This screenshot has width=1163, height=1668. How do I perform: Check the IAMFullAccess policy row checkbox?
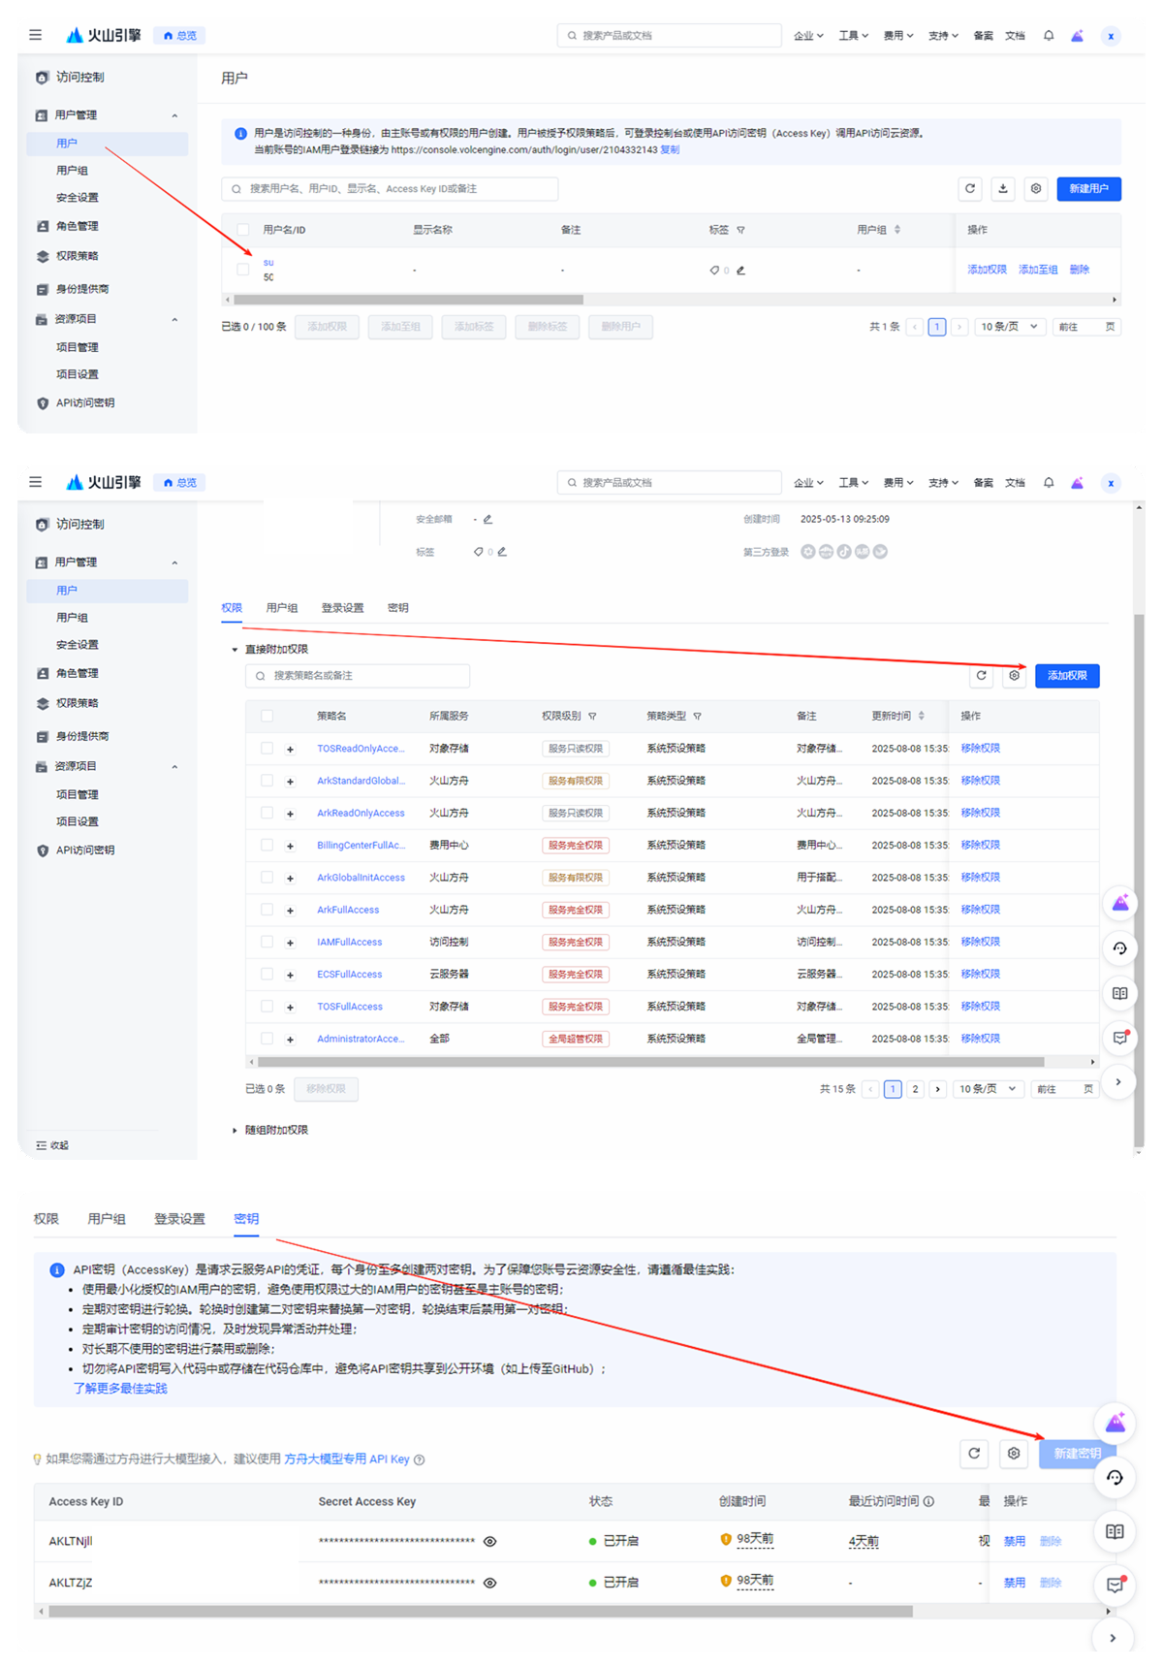click(x=267, y=942)
